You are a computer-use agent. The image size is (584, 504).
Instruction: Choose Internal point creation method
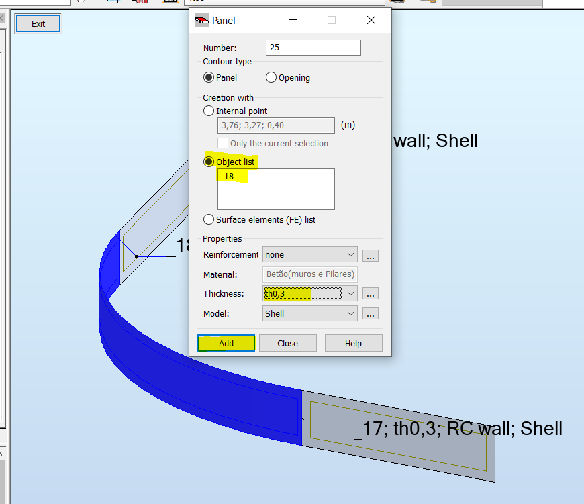[208, 111]
